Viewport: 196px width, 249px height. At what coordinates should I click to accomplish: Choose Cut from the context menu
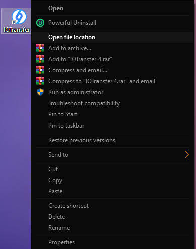pyautogui.click(x=113, y=169)
